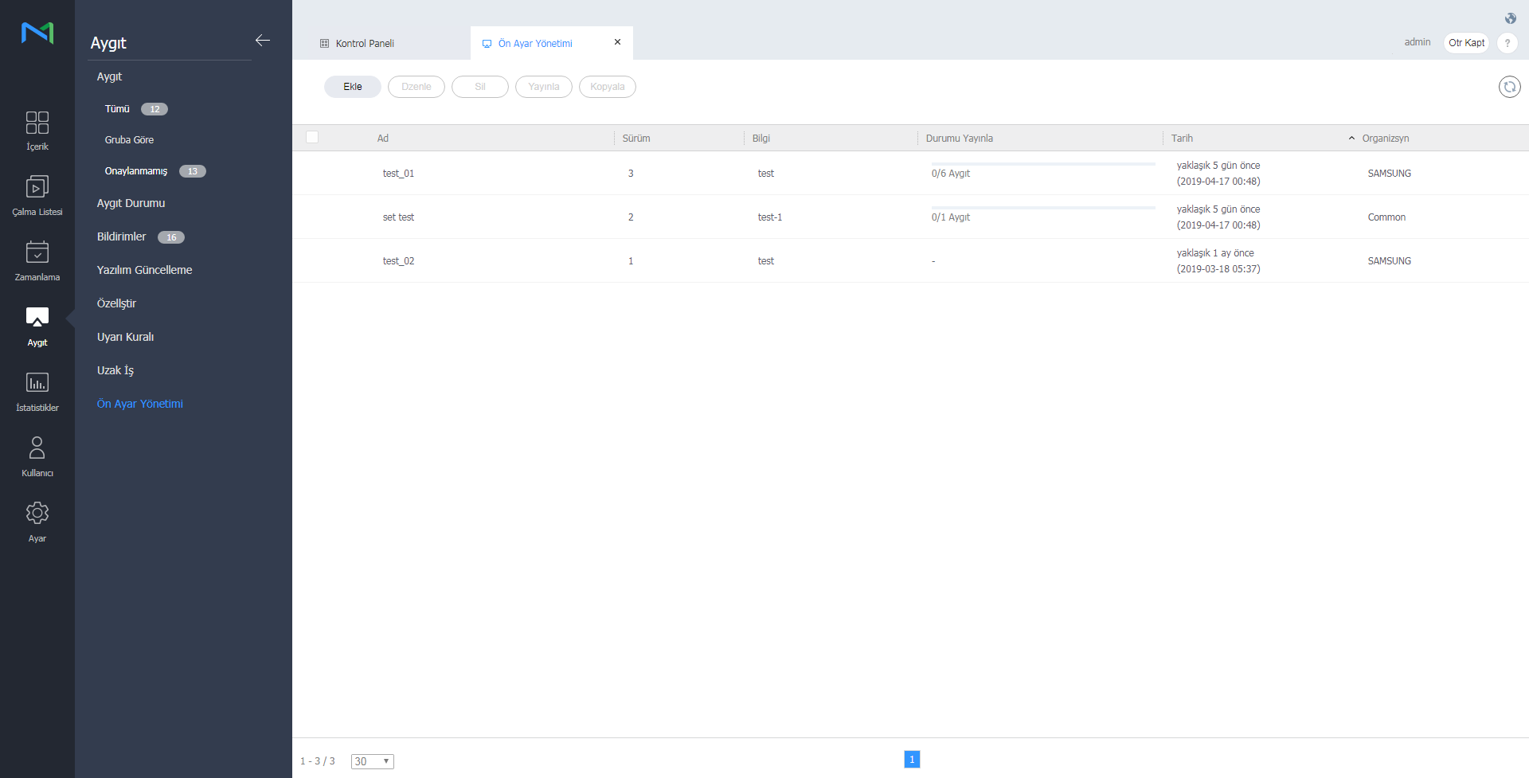
Task: Click the help question mark icon
Action: click(1507, 43)
